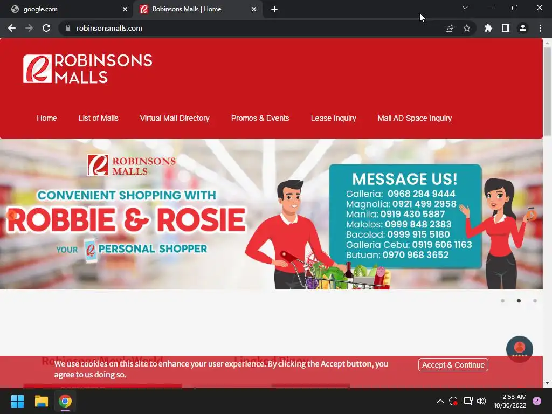Open the chat support avatar widget
The height and width of the screenshot is (414, 552).
click(520, 349)
